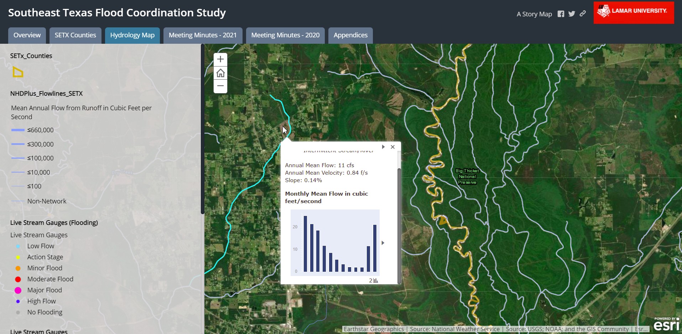Click the Low Flow gauge symbol
Screen dimensions: 682x334
[18, 246]
